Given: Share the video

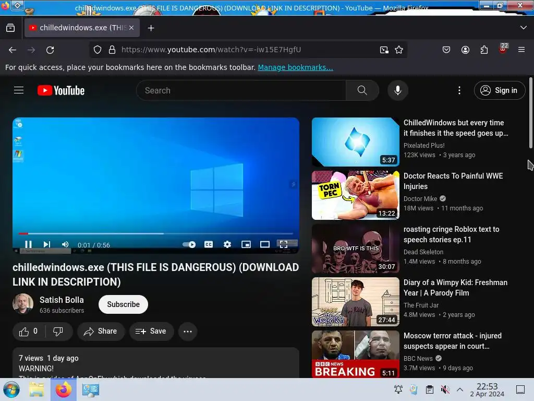Looking at the screenshot, I should (x=101, y=331).
